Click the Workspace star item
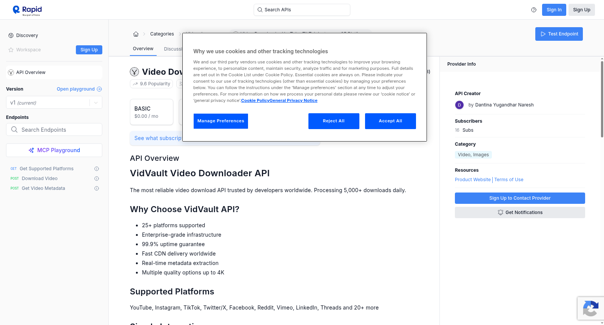 [25, 50]
